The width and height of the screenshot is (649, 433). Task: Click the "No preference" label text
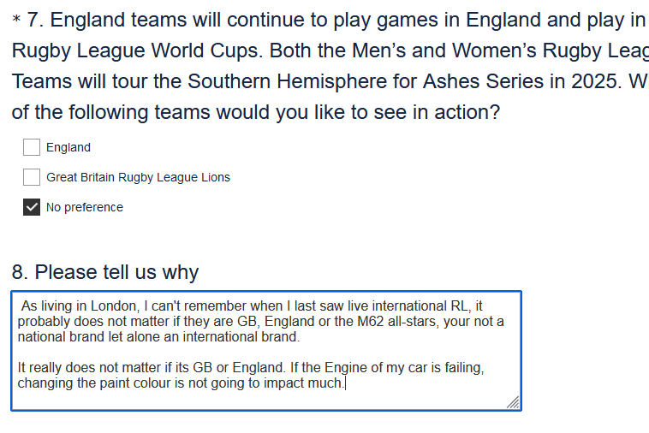click(x=85, y=207)
